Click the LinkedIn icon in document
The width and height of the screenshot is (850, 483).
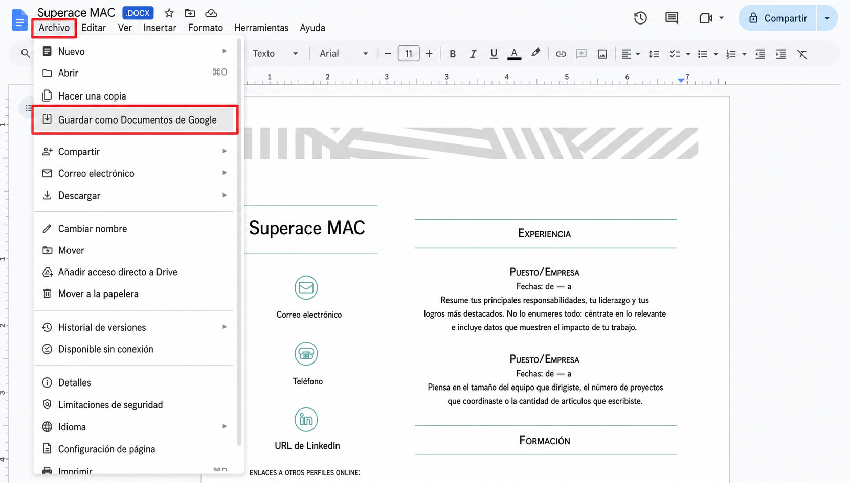coord(306,420)
